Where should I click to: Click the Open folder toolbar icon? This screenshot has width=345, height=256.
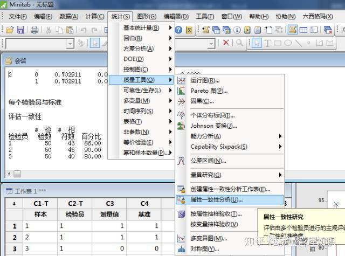coord(10,30)
